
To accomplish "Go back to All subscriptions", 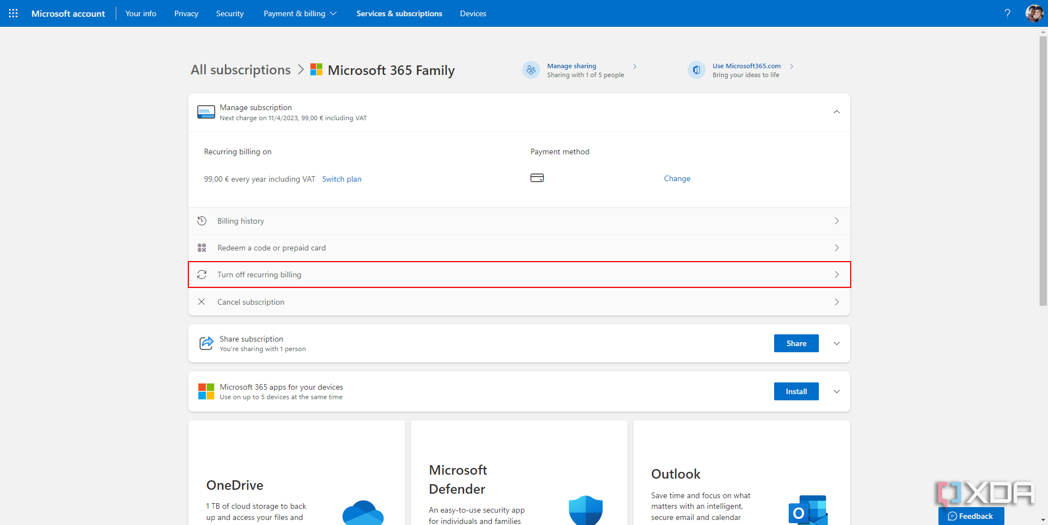I will point(240,70).
